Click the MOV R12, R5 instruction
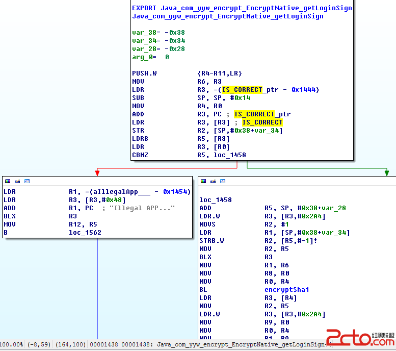 coord(50,224)
